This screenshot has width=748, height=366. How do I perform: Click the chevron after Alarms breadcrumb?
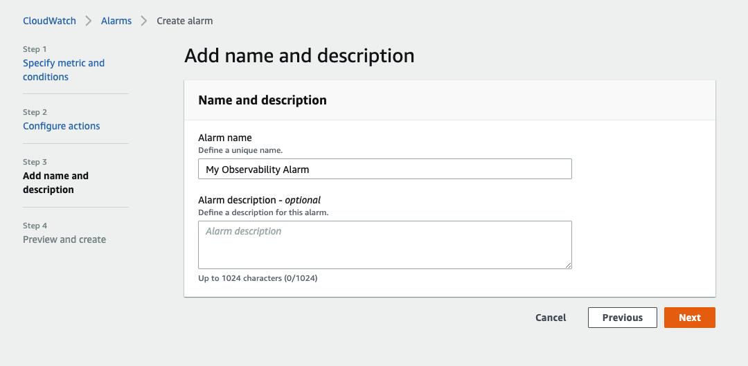click(x=144, y=21)
